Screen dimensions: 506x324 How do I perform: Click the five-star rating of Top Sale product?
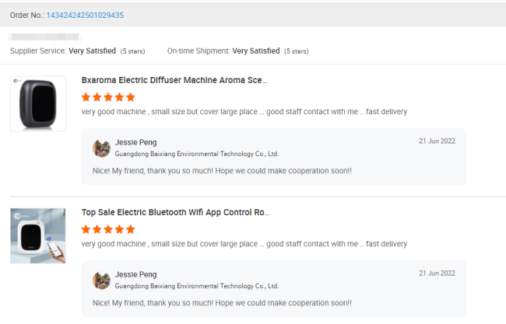(x=108, y=229)
